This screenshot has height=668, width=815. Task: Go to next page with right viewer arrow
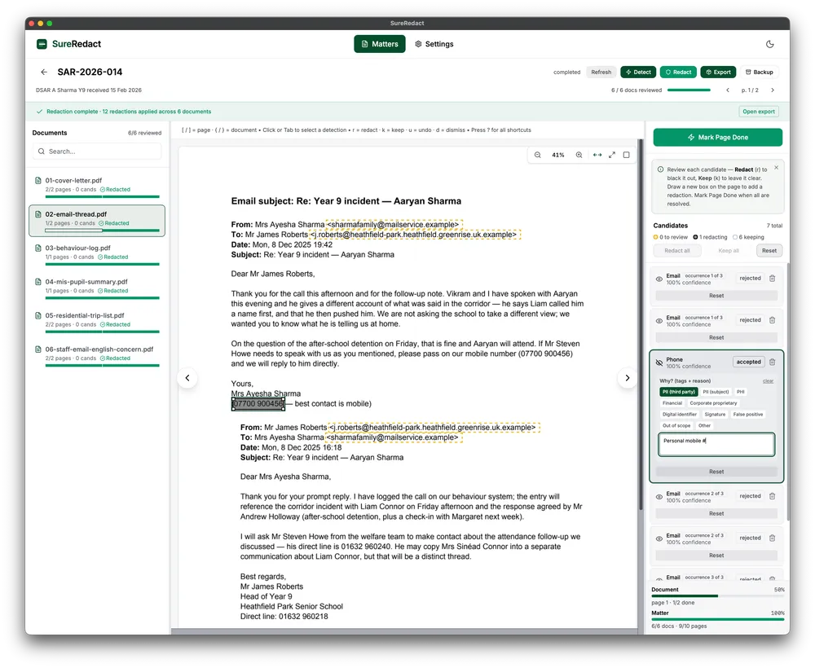point(628,378)
